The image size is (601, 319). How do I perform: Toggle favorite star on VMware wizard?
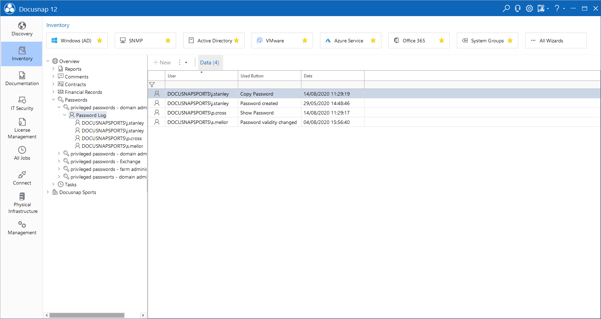pos(305,41)
